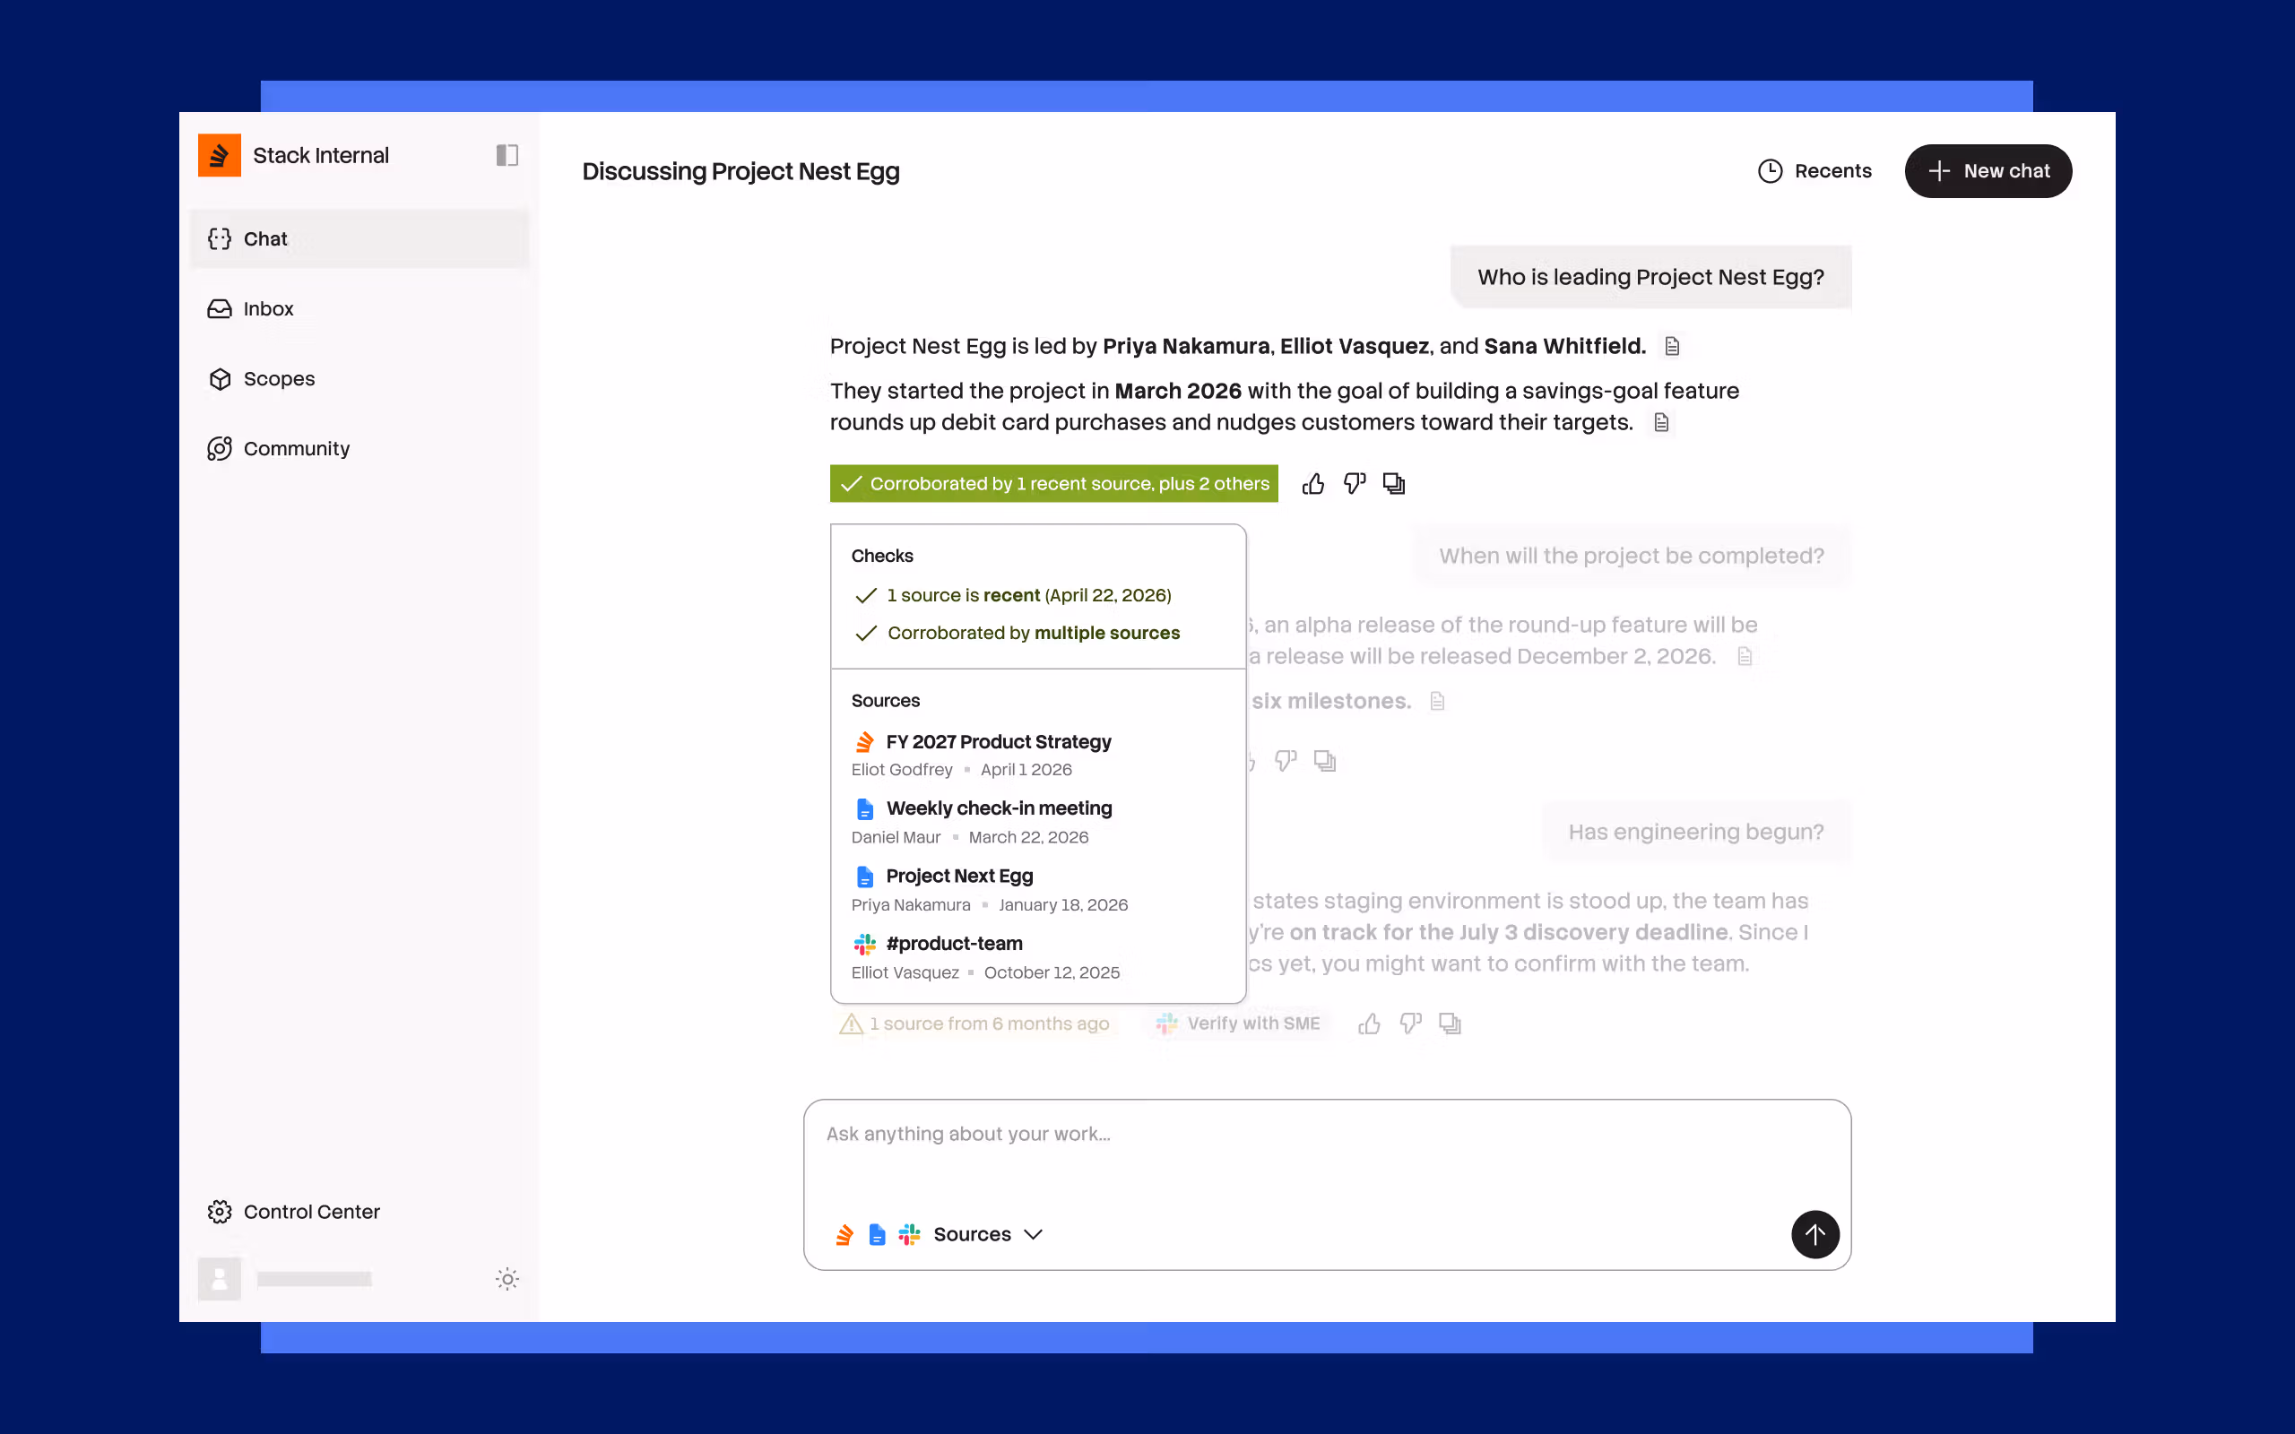2295x1434 pixels.
Task: Copy the Project Nest Egg leaders answer
Action: coord(1394,484)
